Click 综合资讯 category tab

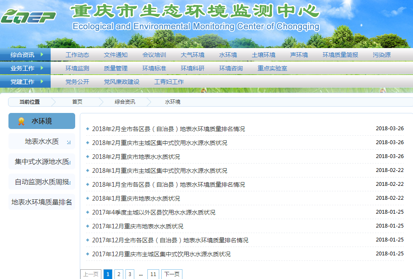pos(25,54)
